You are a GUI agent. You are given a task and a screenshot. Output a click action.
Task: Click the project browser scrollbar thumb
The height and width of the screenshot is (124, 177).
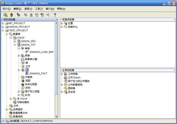pos(56,60)
